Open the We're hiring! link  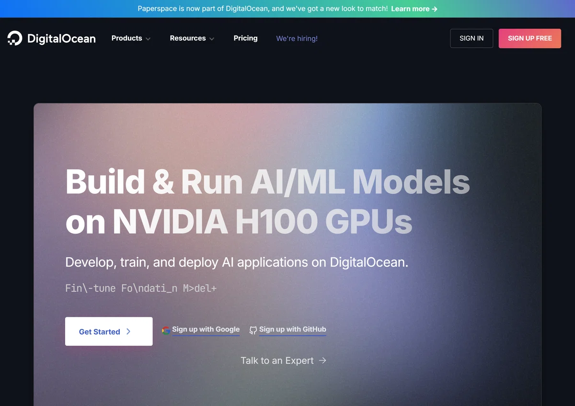pos(297,38)
